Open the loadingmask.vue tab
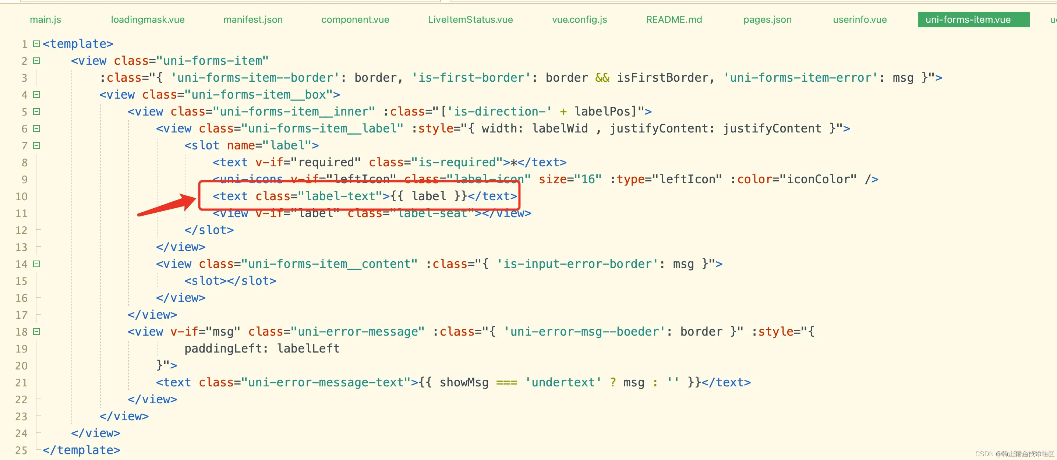 148,19
